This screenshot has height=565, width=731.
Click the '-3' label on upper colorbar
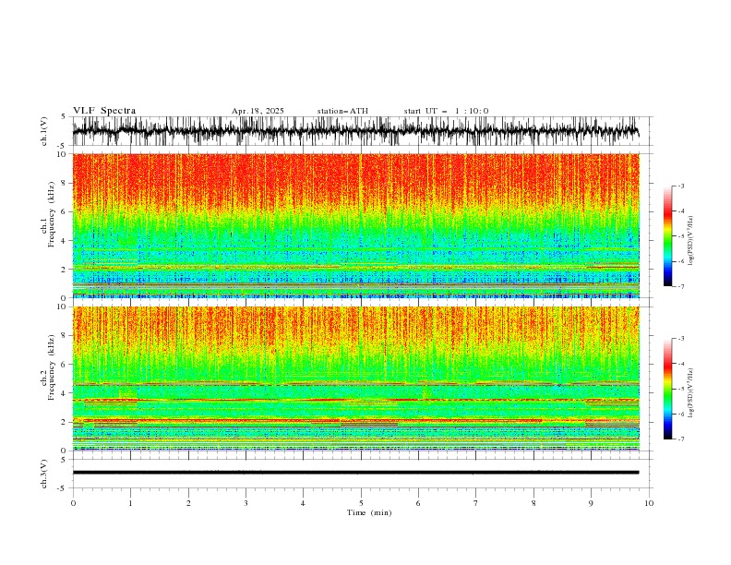[x=681, y=186]
